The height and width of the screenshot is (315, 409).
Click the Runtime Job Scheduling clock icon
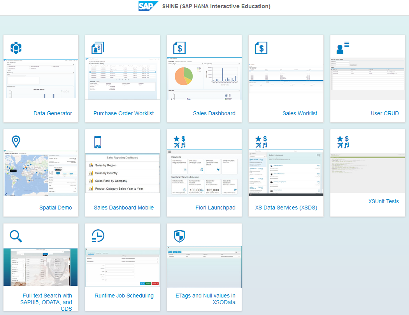[98, 236]
